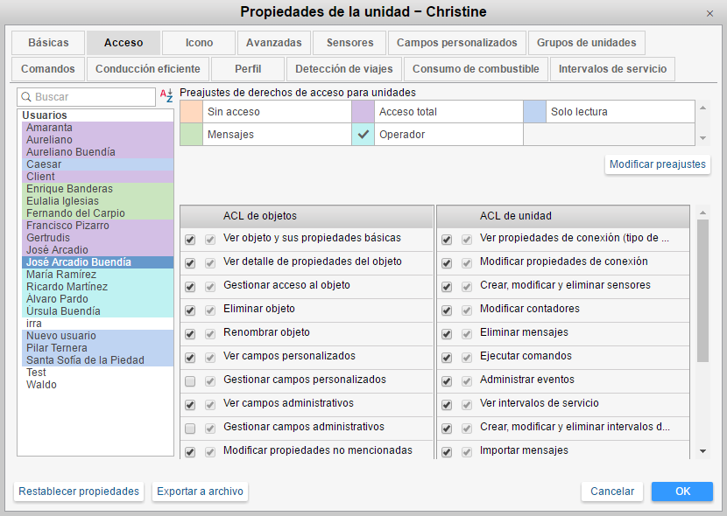Uncheck 'Eliminar objeto' permission

pos(190,310)
